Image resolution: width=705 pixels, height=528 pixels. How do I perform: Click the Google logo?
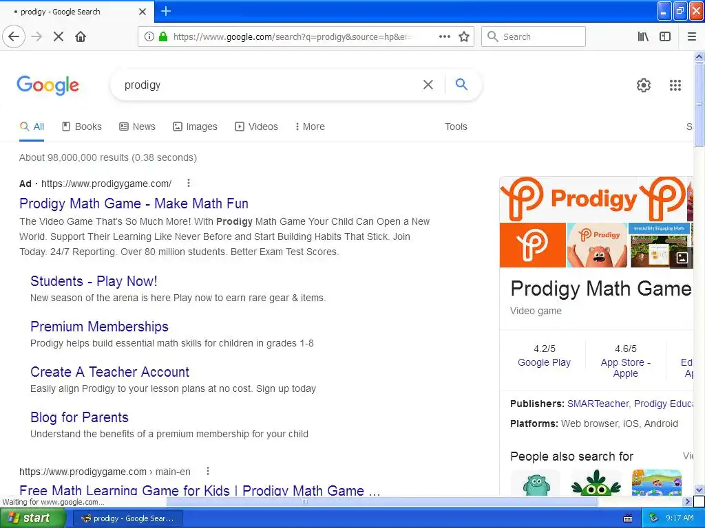pos(48,85)
